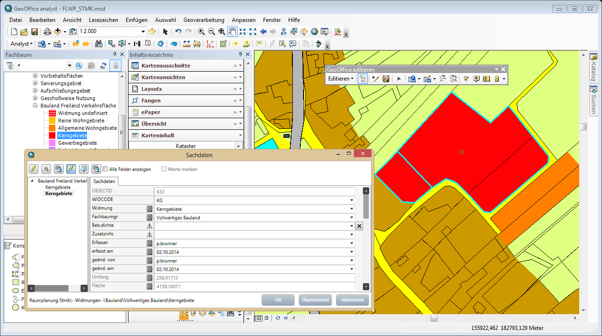This screenshot has width=602, height=336.
Task: Click the binoculars Find icon
Action: click(x=99, y=44)
